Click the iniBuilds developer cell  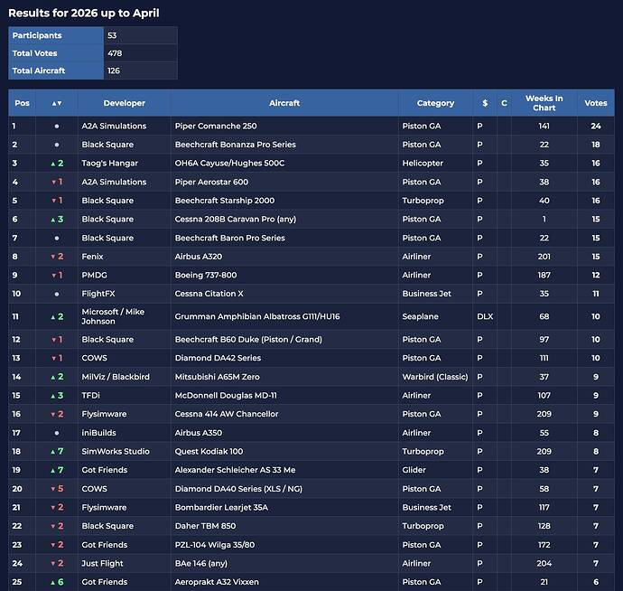(124, 433)
